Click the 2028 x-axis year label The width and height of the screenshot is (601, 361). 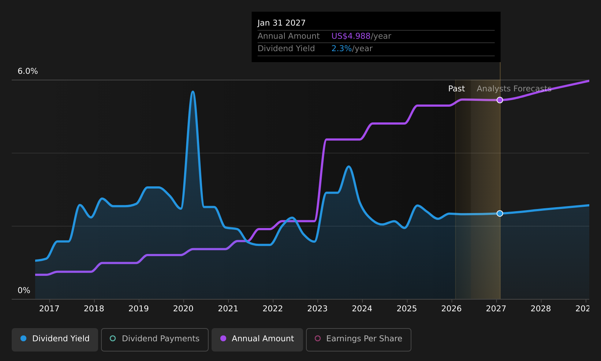click(x=541, y=309)
